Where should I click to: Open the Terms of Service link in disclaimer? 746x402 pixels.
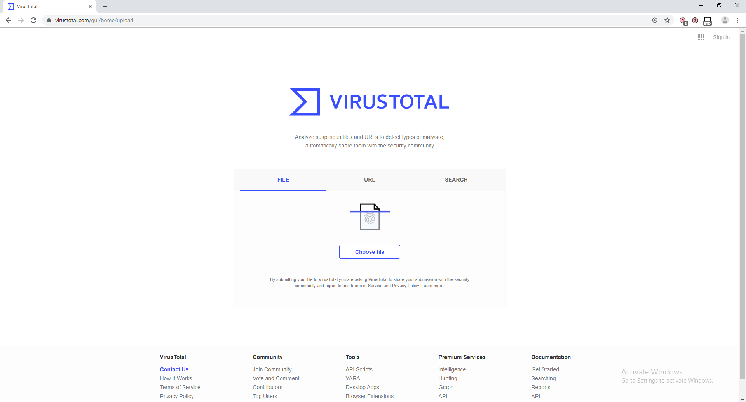[x=366, y=286]
